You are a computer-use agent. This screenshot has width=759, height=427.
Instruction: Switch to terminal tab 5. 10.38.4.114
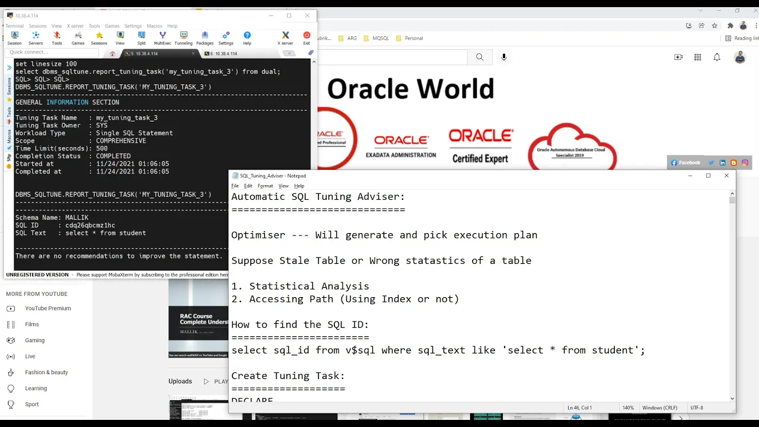tap(159, 53)
